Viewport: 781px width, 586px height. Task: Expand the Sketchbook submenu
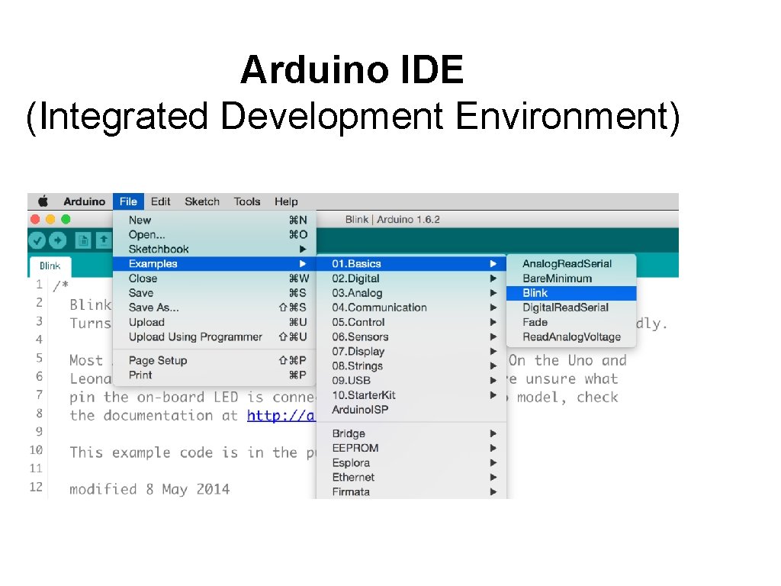[x=214, y=249]
